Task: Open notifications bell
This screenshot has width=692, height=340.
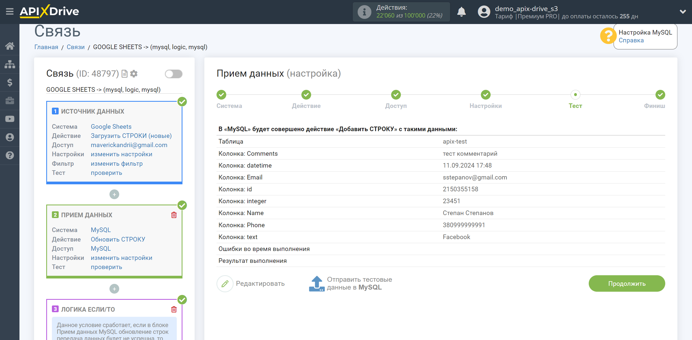Action: click(461, 12)
